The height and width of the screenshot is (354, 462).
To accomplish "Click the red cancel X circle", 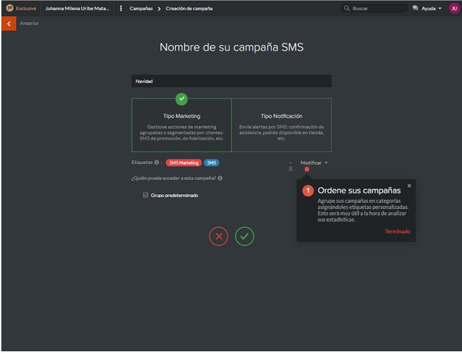I will tap(219, 236).
